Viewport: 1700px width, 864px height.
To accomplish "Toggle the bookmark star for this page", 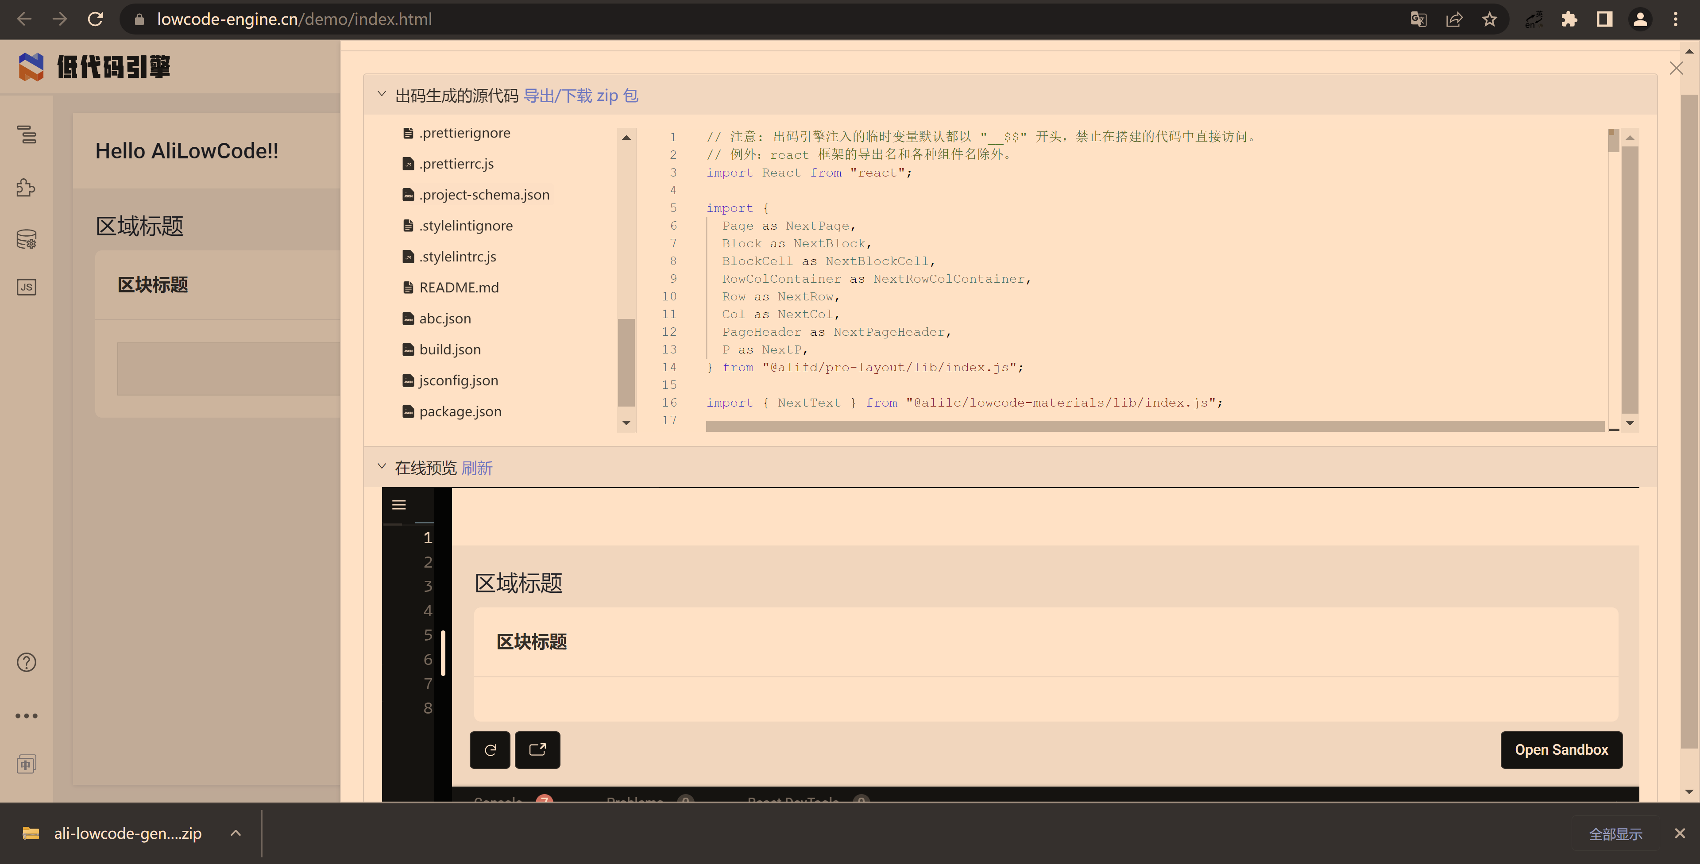I will (1489, 19).
